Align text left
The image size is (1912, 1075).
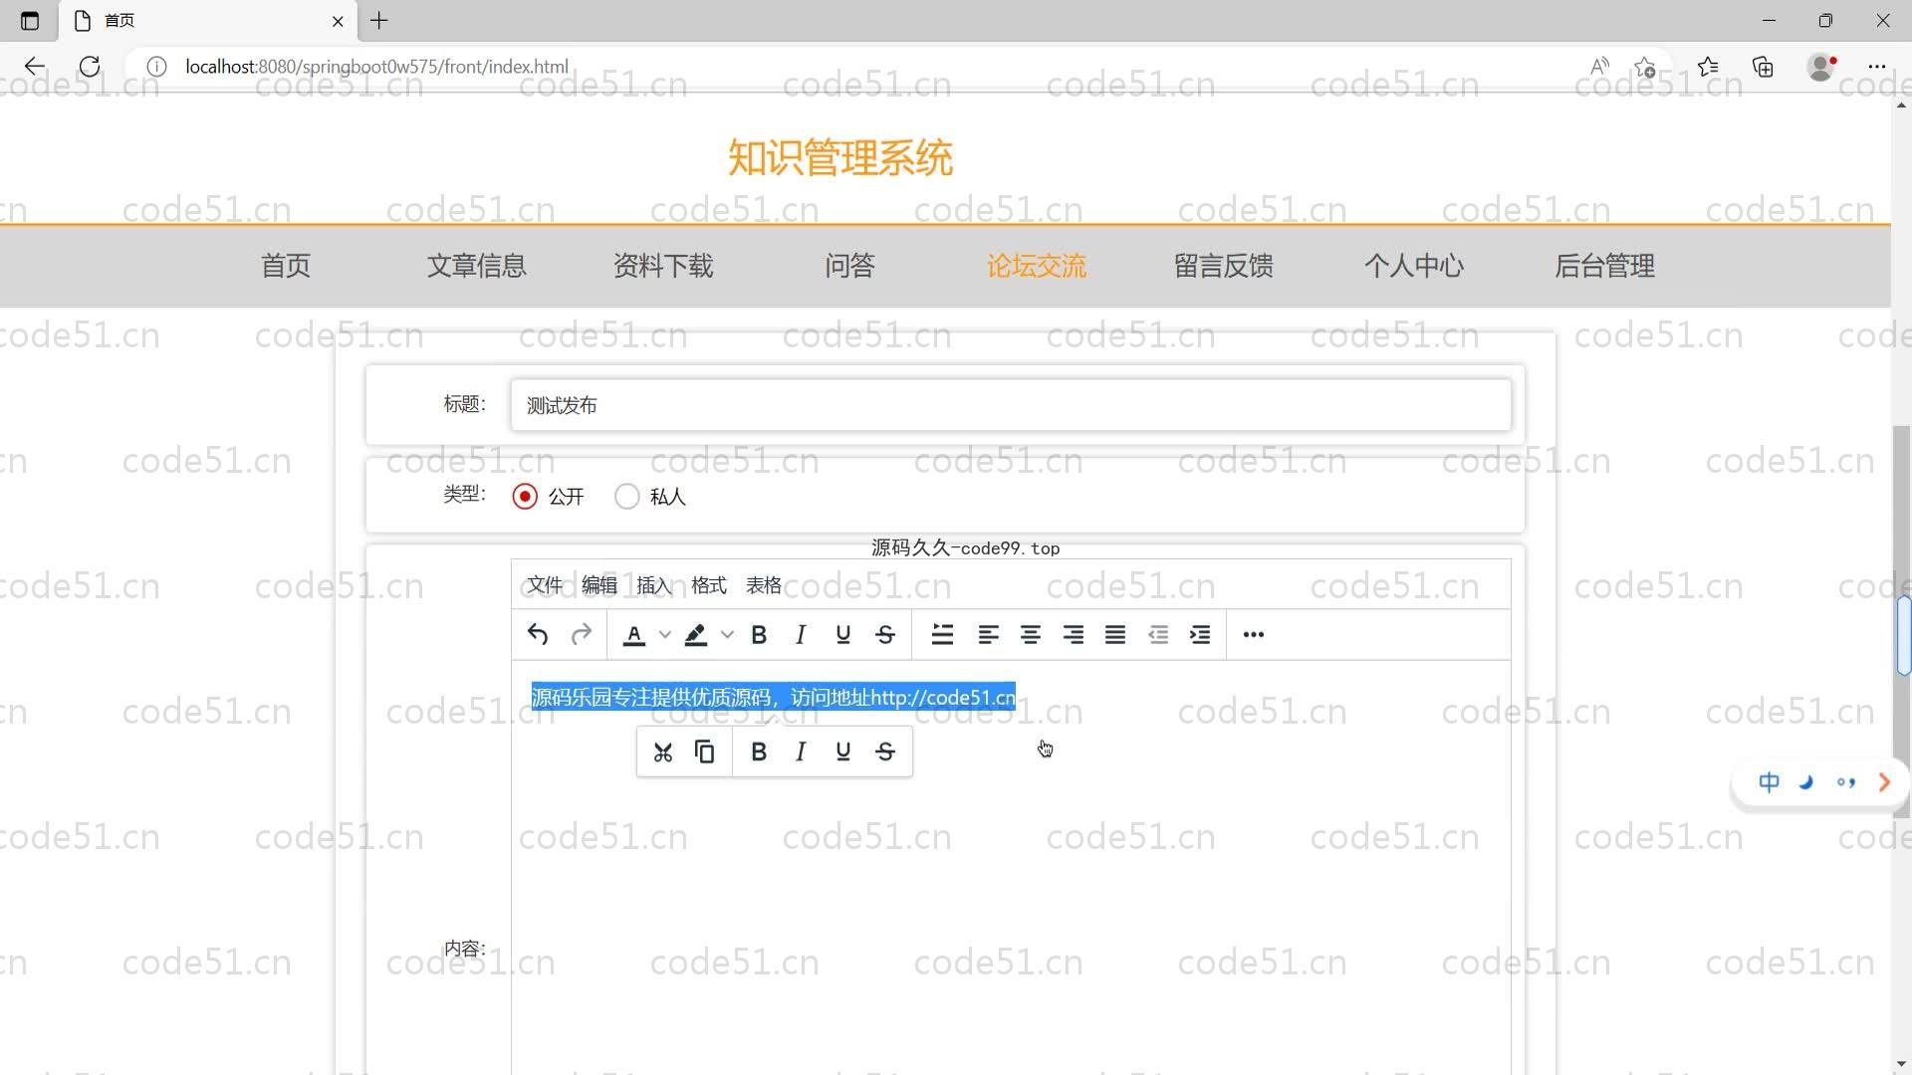[988, 634]
